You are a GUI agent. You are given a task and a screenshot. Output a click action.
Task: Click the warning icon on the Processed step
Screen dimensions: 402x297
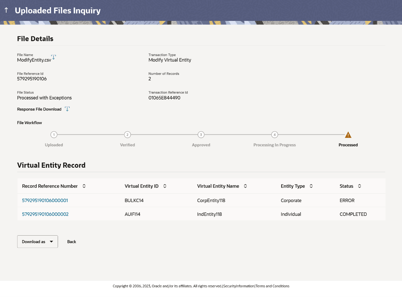coord(348,135)
